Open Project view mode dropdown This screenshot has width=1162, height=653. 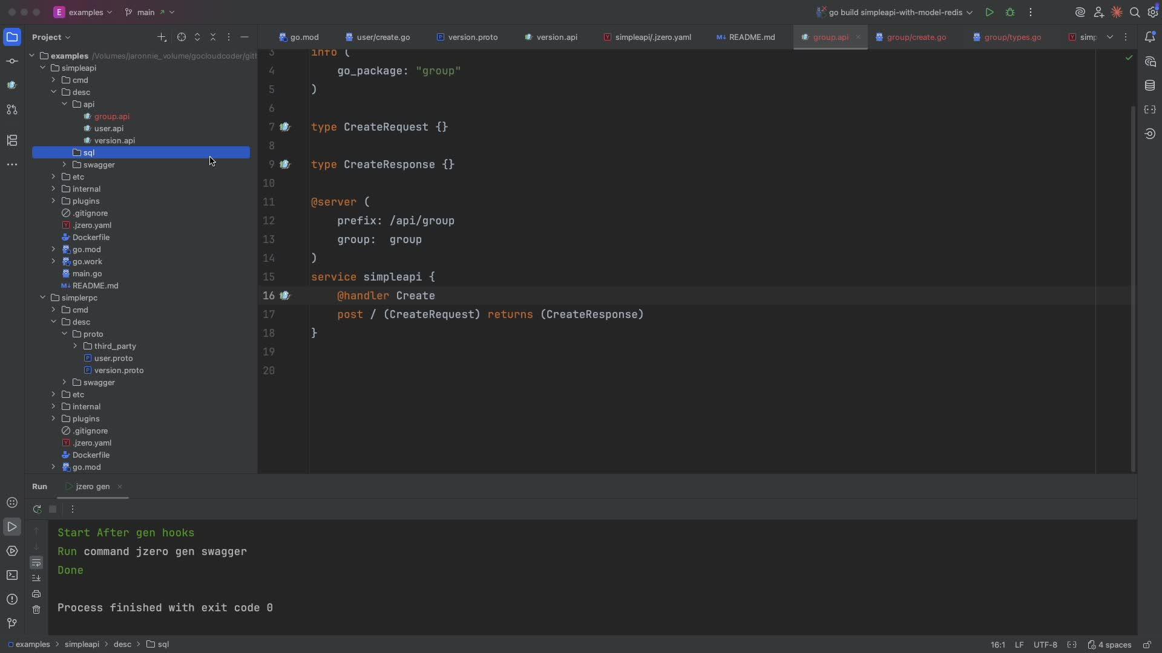pos(51,37)
